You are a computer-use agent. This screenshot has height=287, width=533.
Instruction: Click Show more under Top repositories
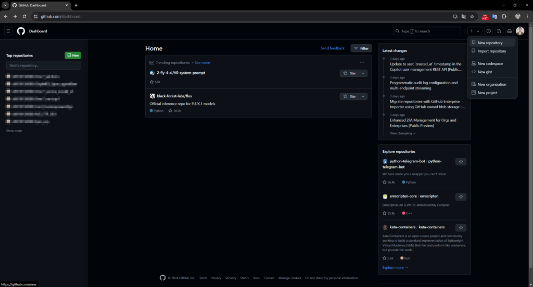tap(14, 131)
